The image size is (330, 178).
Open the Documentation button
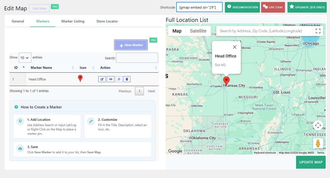click(242, 7)
